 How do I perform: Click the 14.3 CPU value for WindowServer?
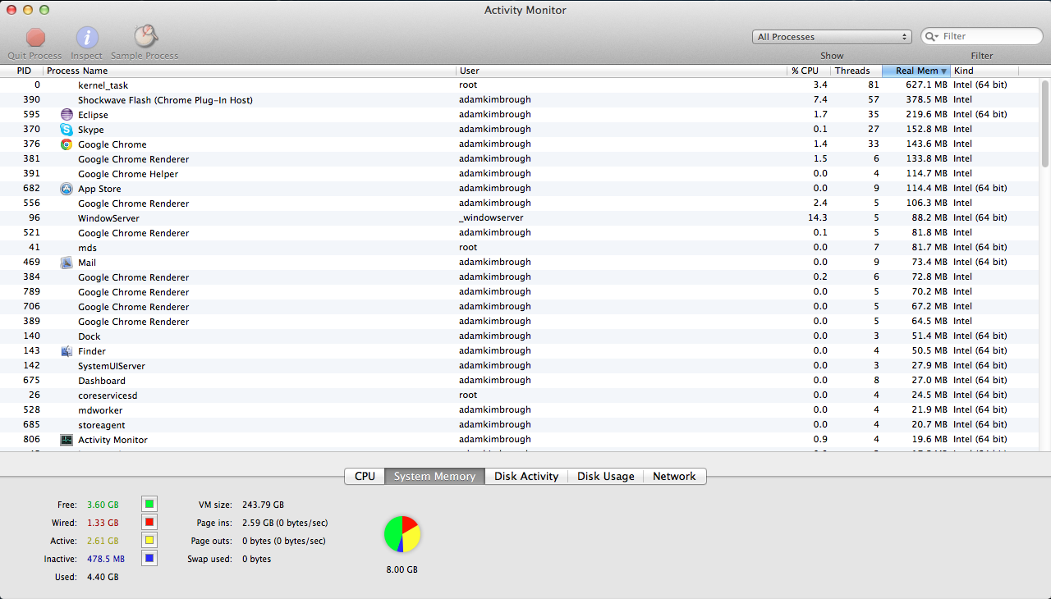[x=818, y=218]
